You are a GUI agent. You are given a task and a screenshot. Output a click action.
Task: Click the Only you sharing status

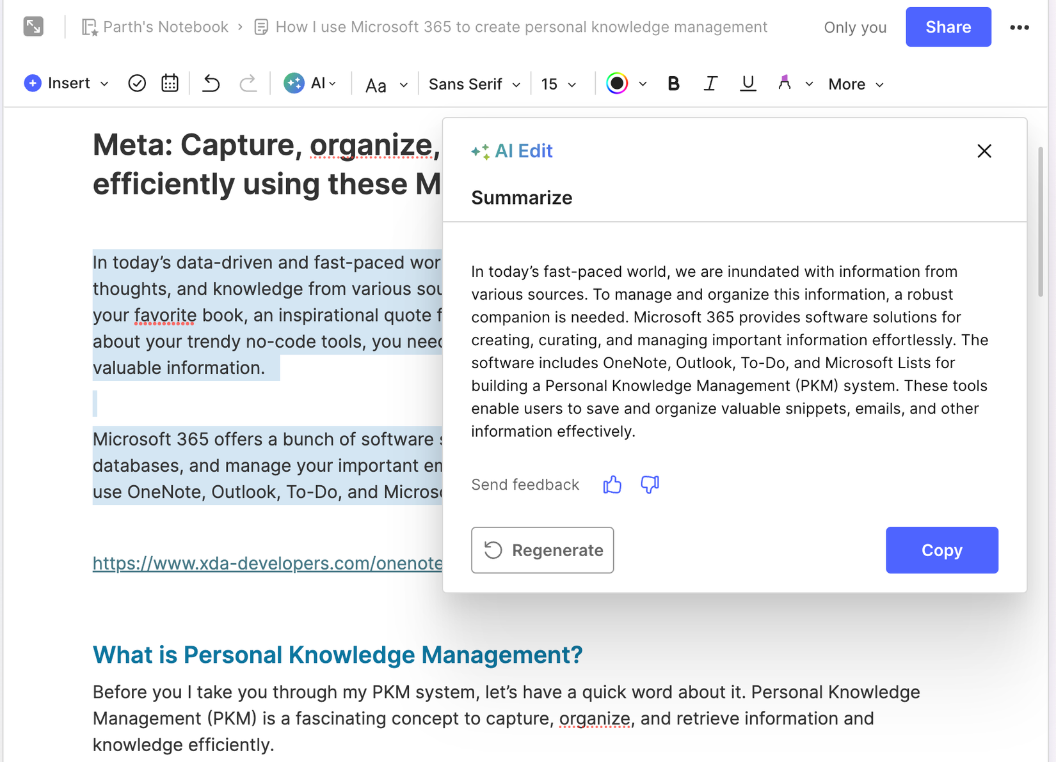855,27
